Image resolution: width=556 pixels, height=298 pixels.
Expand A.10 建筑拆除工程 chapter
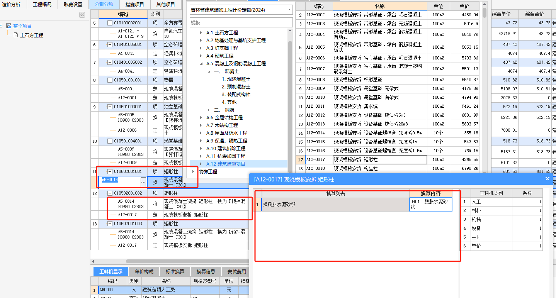(x=201, y=149)
